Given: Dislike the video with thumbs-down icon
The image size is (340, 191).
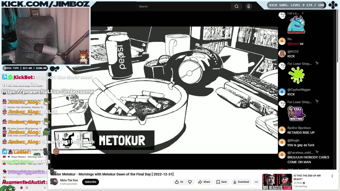Looking at the screenshot, I should pos(190,182).
